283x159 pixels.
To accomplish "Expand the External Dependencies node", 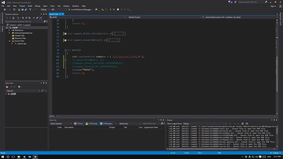I will (x=9, y=33).
